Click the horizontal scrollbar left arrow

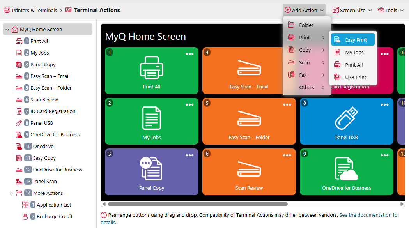104,204
